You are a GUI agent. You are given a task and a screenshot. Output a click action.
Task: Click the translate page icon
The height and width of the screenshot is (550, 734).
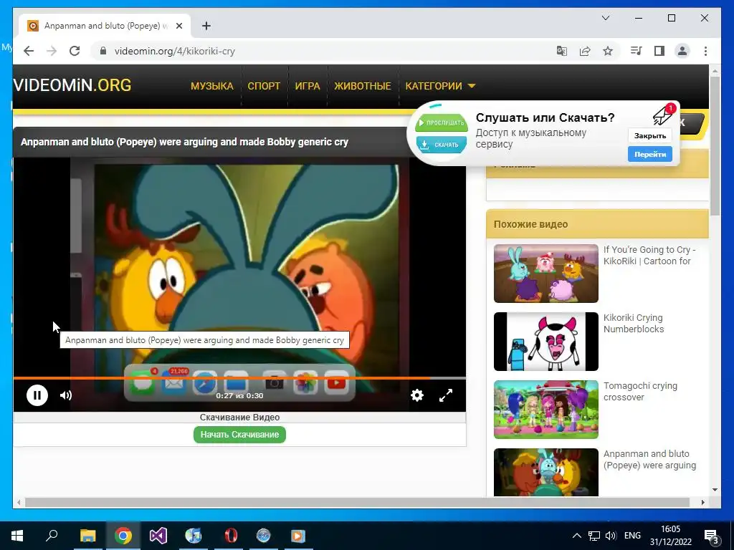tap(562, 51)
